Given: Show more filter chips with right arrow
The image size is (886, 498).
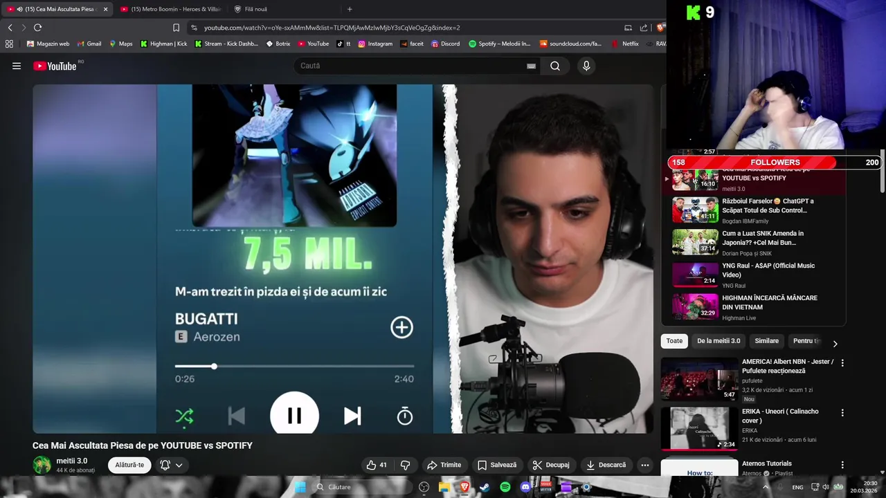Looking at the screenshot, I should coord(835,343).
